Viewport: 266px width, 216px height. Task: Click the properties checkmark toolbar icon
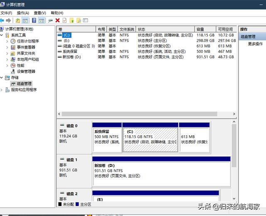pos(64,20)
